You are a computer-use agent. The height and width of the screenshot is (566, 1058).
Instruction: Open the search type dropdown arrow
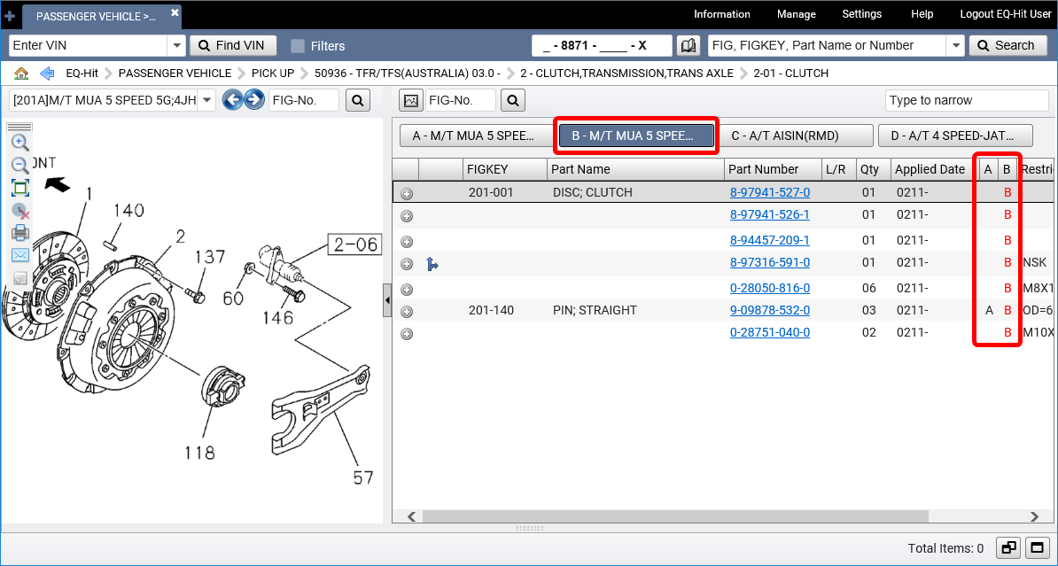(x=955, y=45)
